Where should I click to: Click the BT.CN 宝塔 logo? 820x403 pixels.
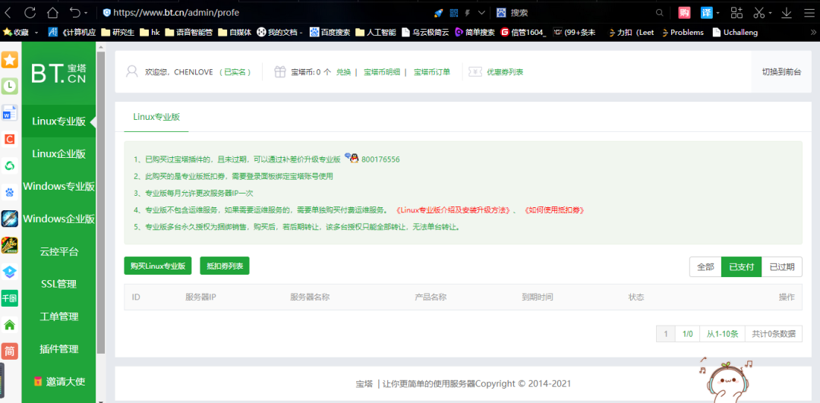58,73
